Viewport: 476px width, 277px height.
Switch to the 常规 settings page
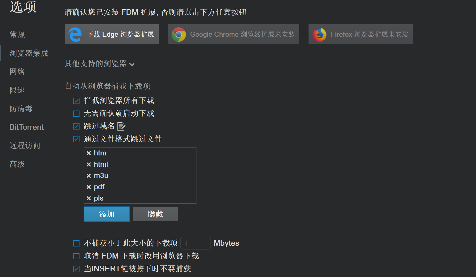(x=17, y=35)
